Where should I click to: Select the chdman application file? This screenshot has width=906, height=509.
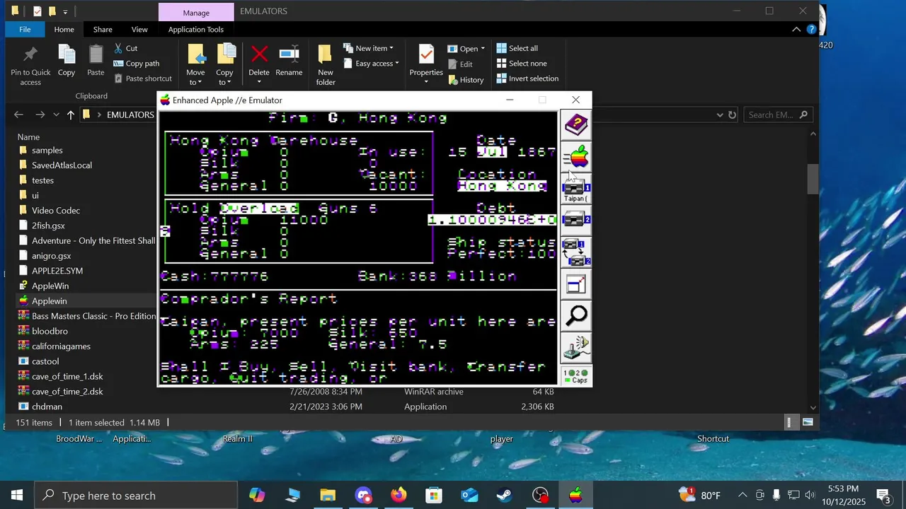point(47,406)
